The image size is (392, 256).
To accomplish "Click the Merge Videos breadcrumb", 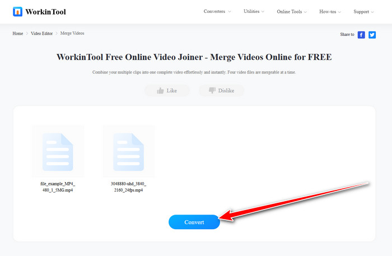I will click(x=72, y=33).
